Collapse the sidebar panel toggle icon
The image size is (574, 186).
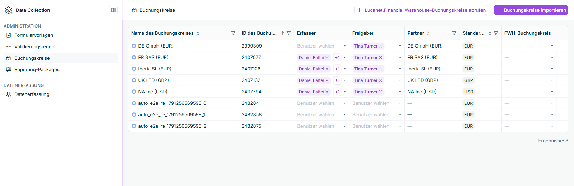pyautogui.click(x=113, y=10)
